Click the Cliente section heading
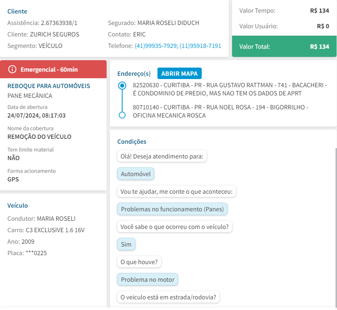 [17, 11]
